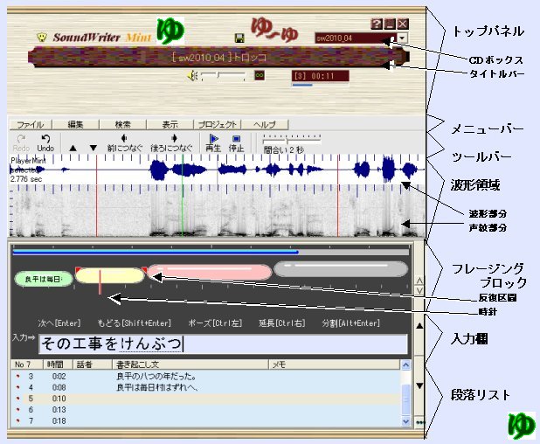Click the 前につなぐ join-previous icon
The height and width of the screenshot is (444, 540).
[123, 138]
